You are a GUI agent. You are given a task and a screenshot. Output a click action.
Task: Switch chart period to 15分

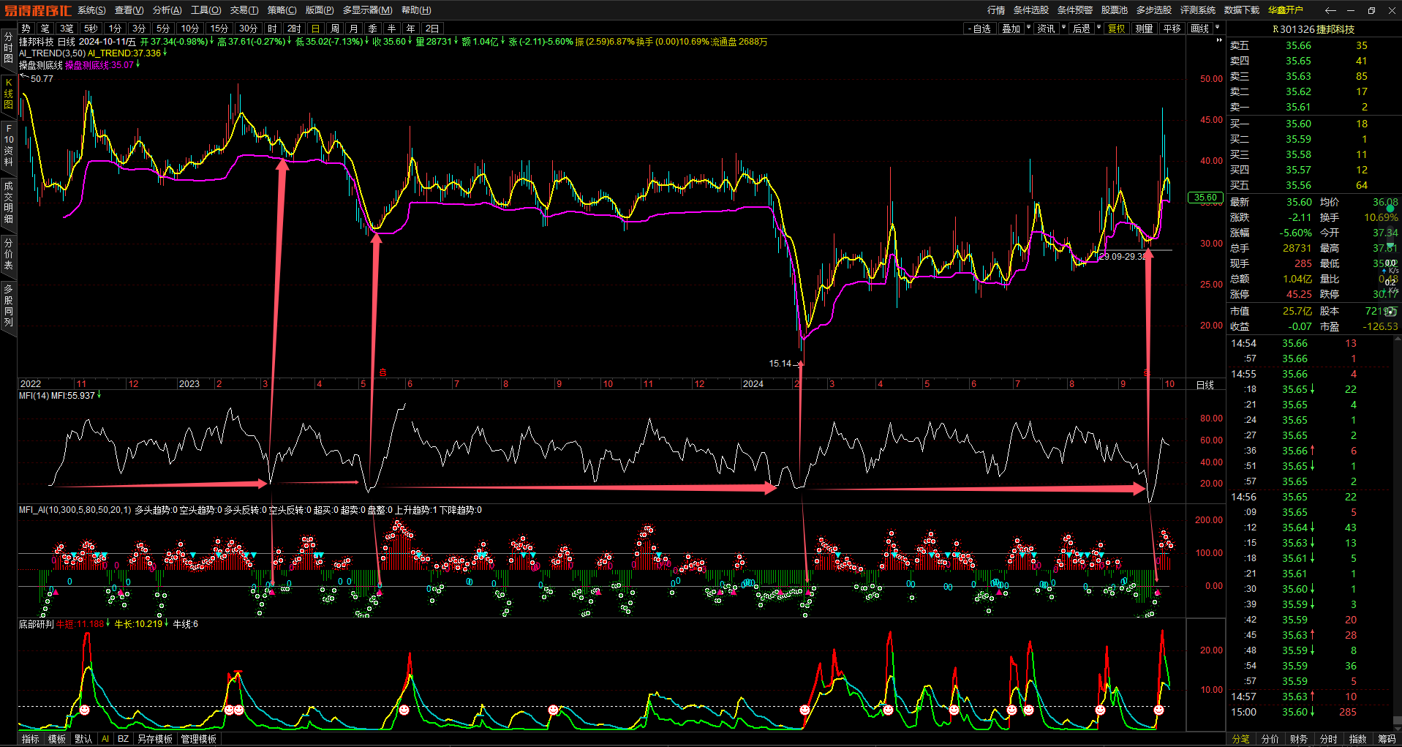click(219, 29)
